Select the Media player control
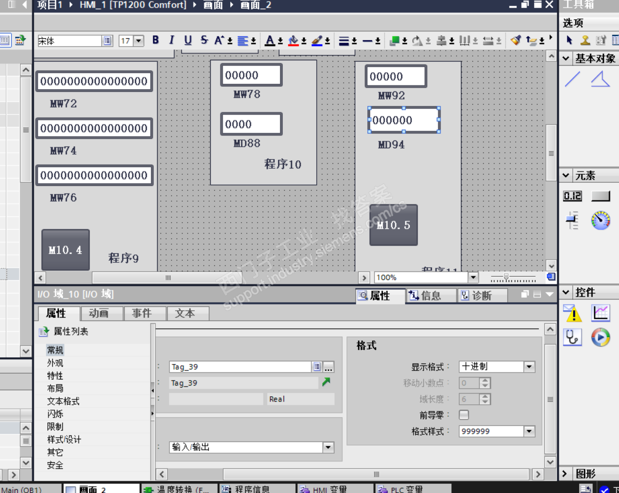This screenshot has height=493, width=619. 600,338
